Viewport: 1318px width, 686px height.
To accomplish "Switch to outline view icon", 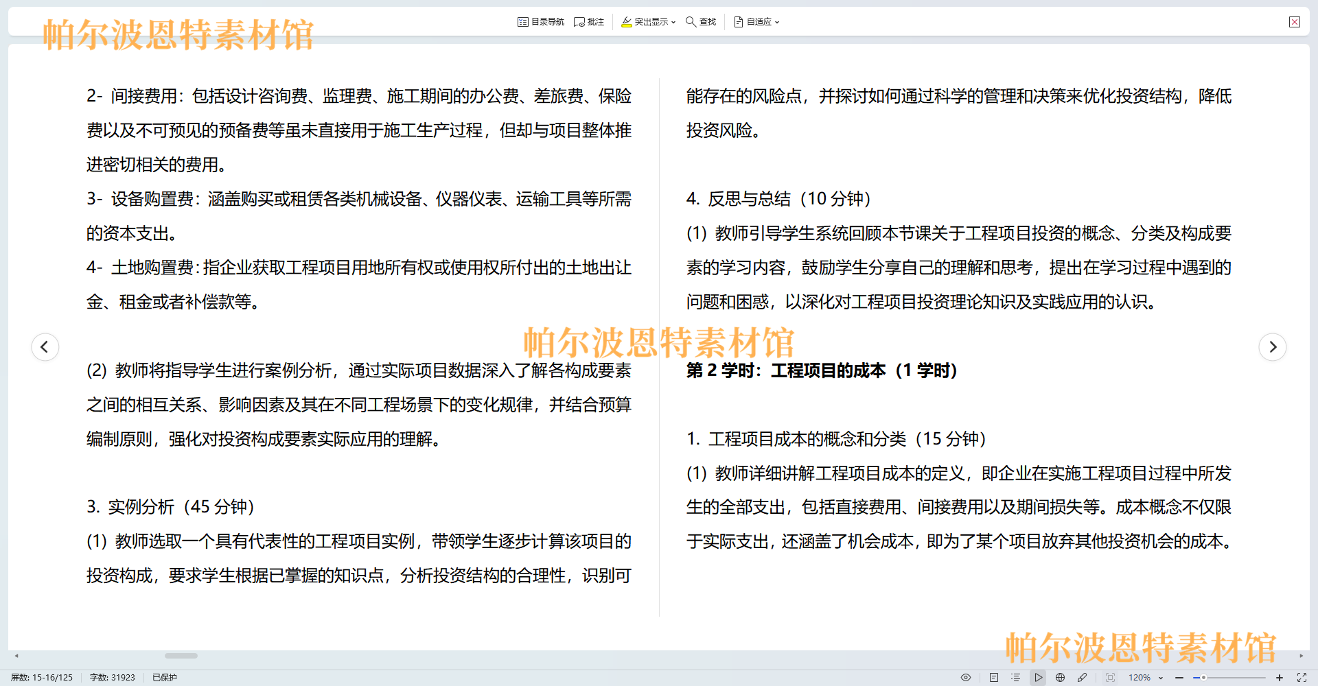I will point(1016,677).
